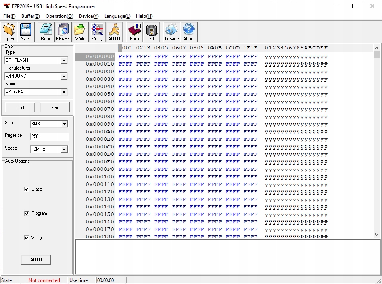Click the Bank toolbar icon
Screen dimensions: 382x284
click(x=134, y=32)
